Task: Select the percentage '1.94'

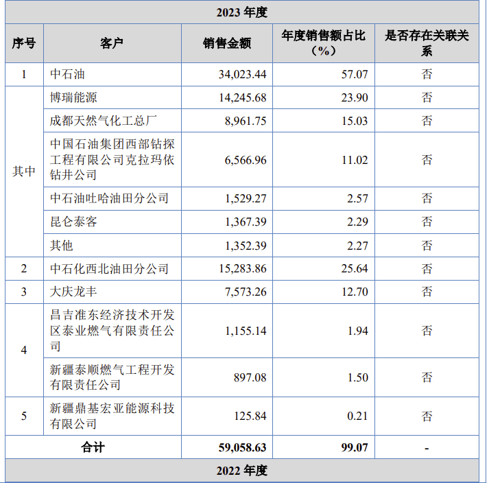Action: (x=358, y=331)
